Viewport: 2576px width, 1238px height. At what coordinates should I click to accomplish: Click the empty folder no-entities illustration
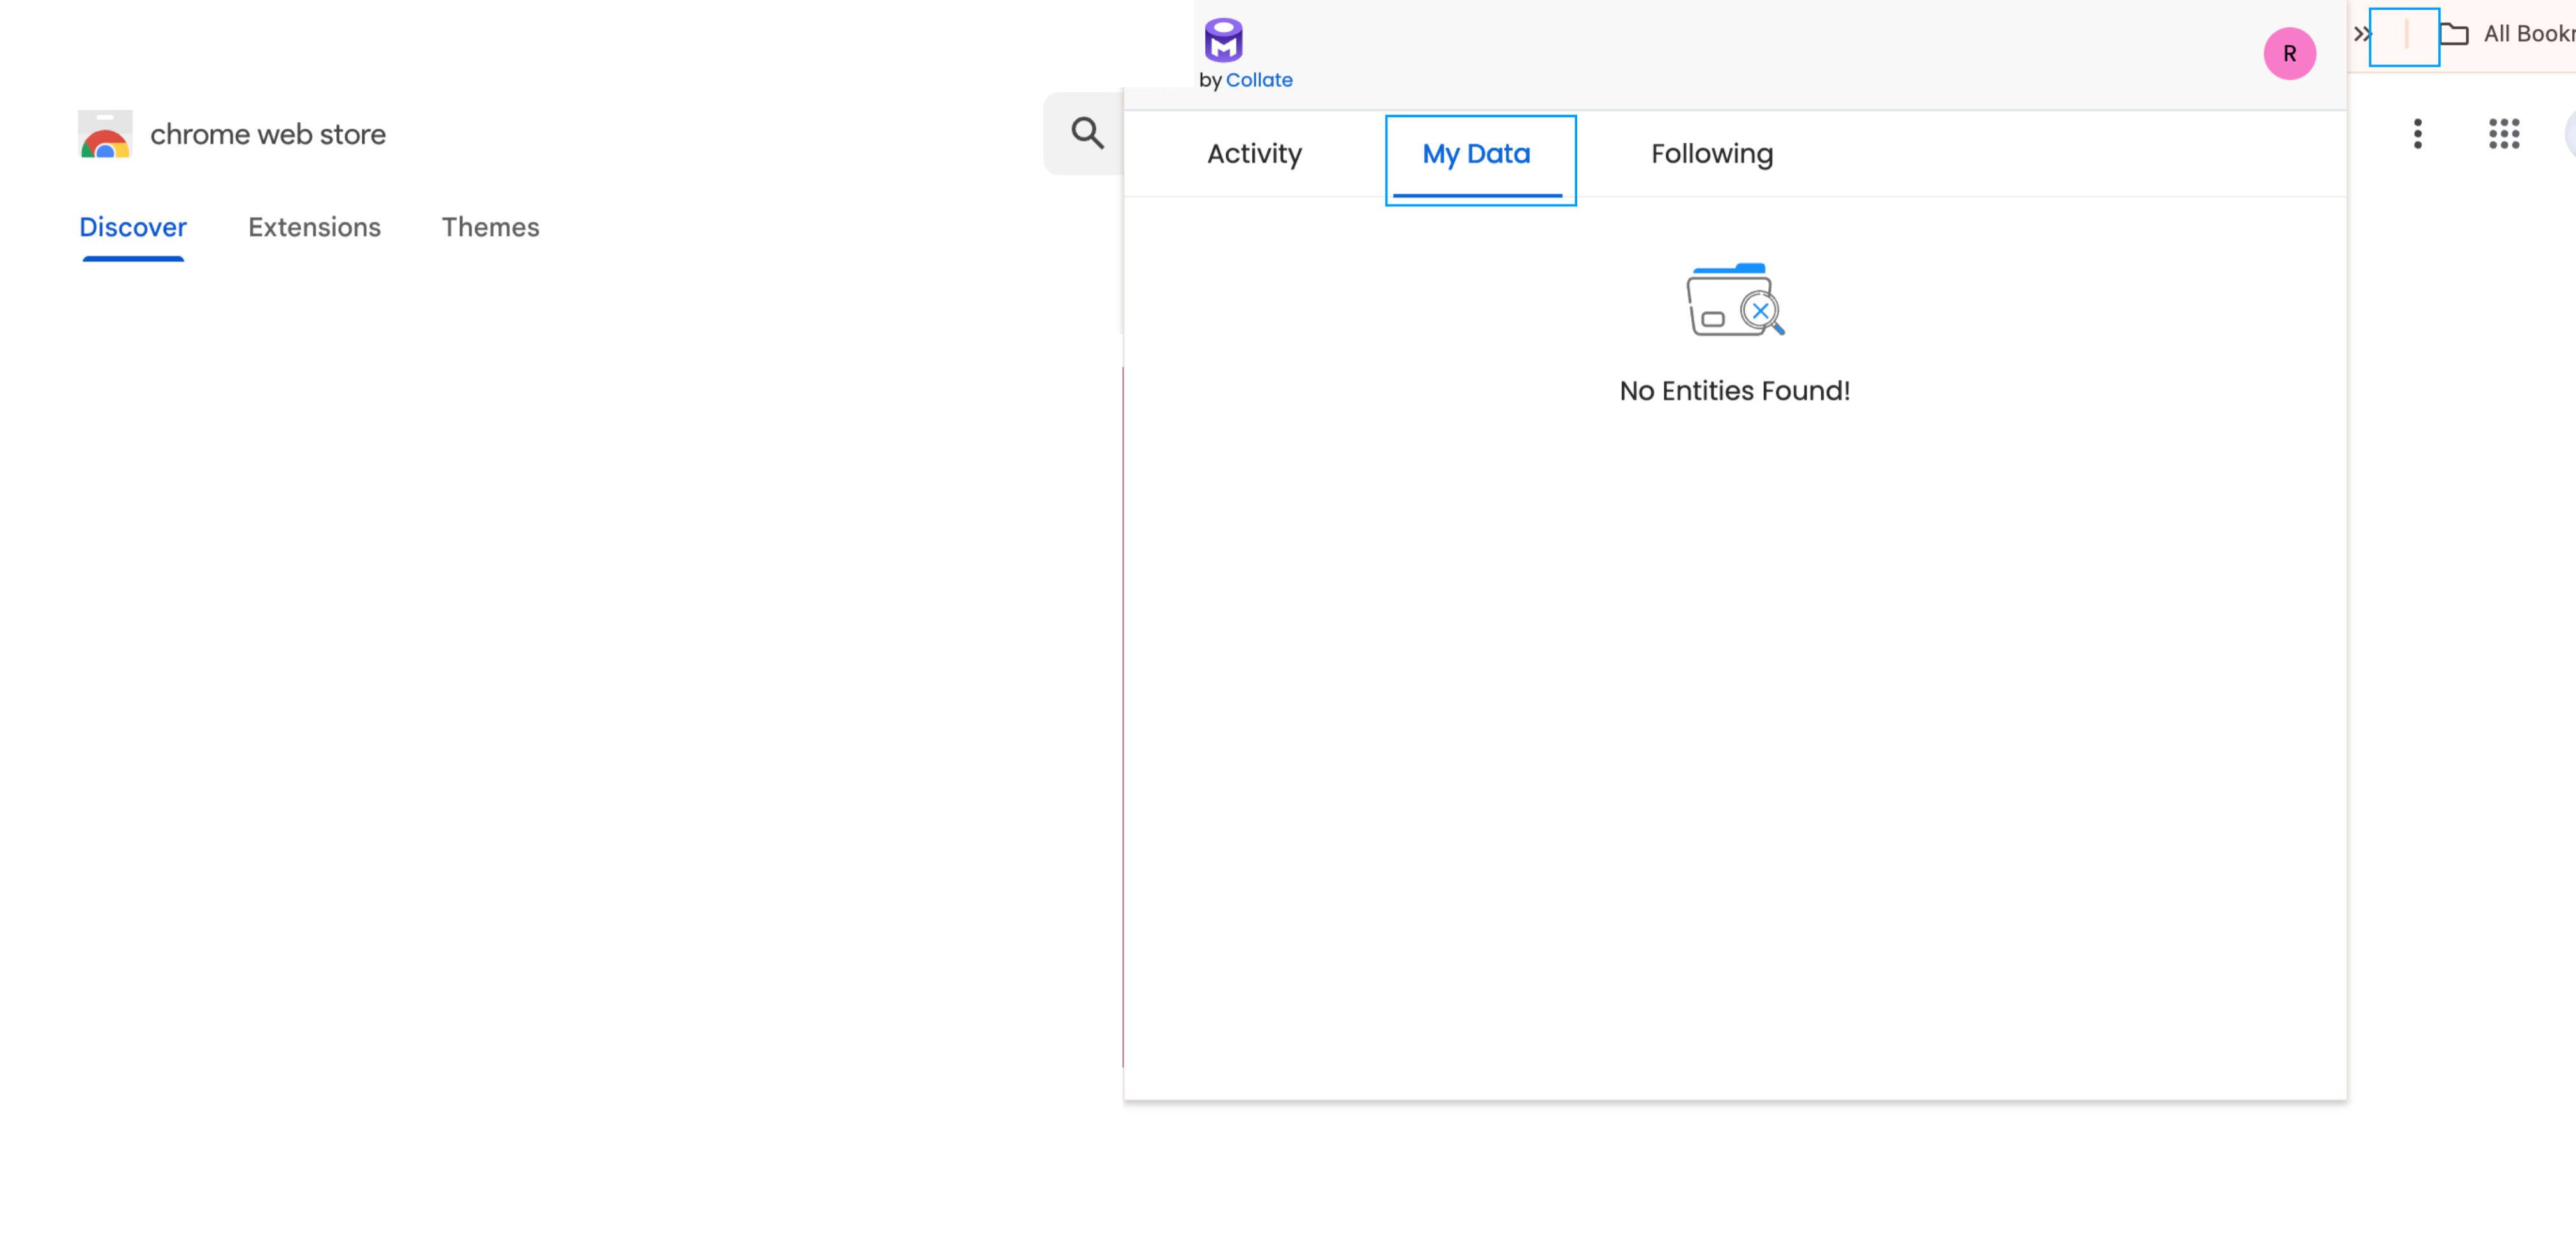1734,299
